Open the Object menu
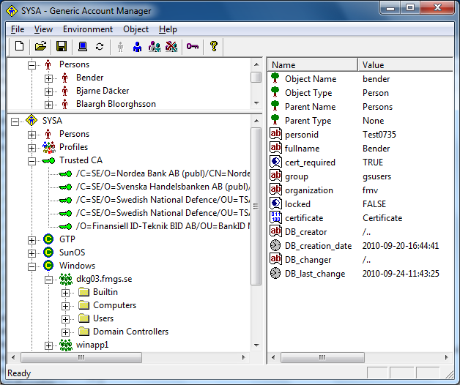Viewport: 460px width, 385px height. (136, 29)
